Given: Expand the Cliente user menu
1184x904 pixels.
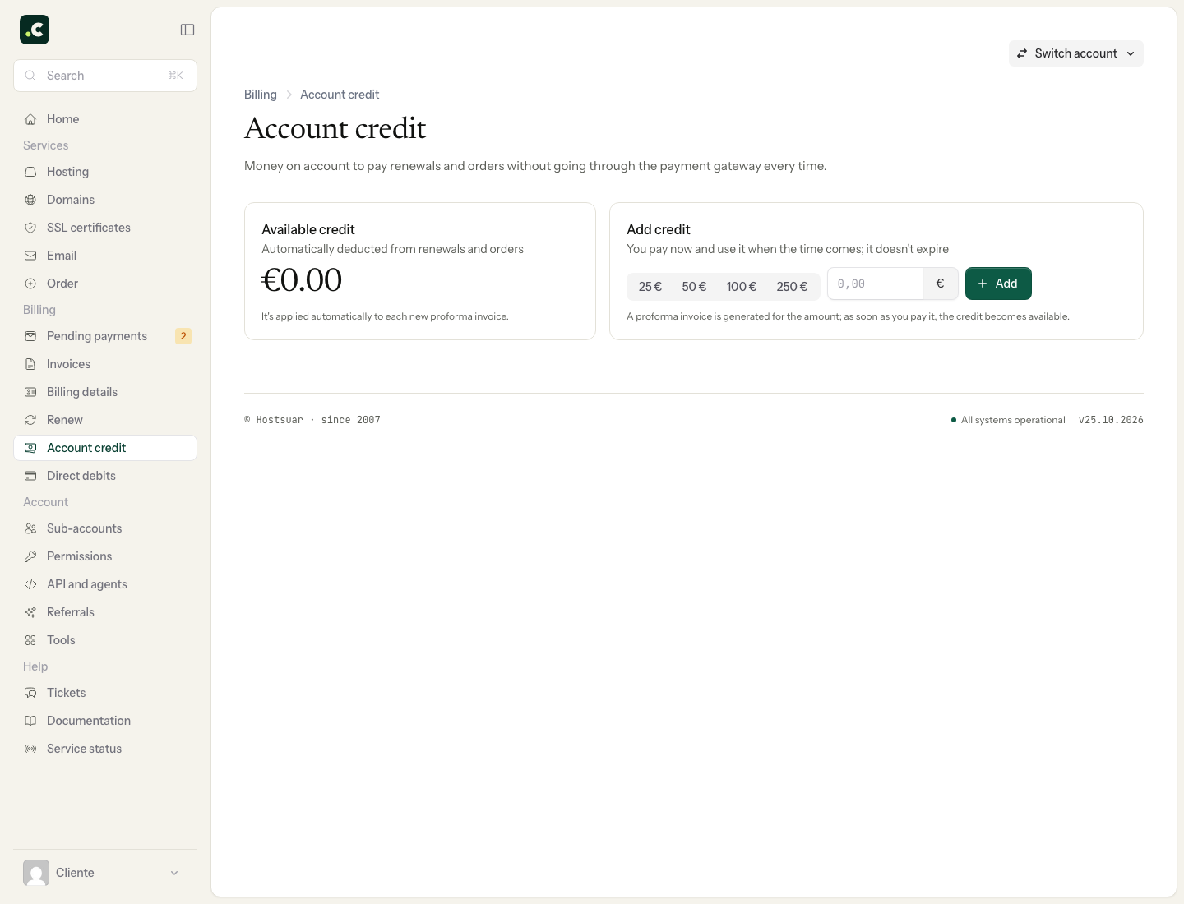Looking at the screenshot, I should pyautogui.click(x=105, y=873).
